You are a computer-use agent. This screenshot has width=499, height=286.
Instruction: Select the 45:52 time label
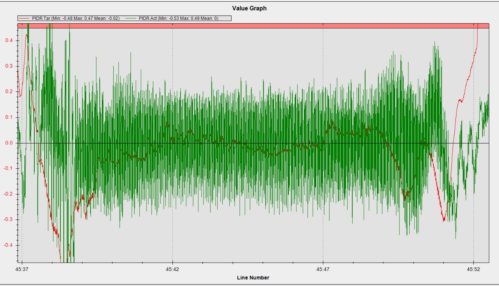[474, 269]
